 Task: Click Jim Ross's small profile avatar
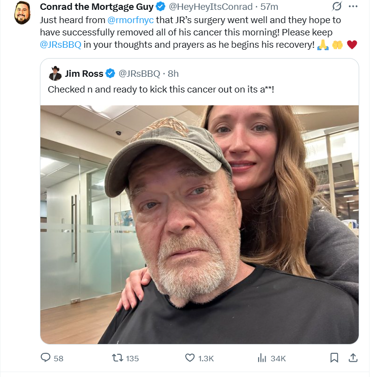click(55, 74)
